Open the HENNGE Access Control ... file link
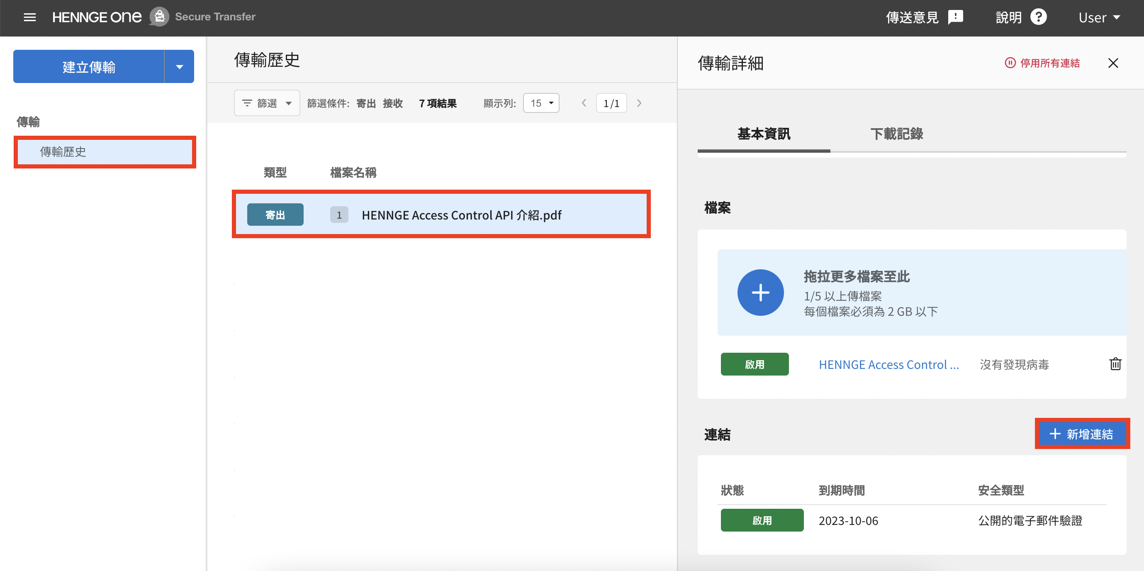Viewport: 1144px width, 571px height. point(888,364)
